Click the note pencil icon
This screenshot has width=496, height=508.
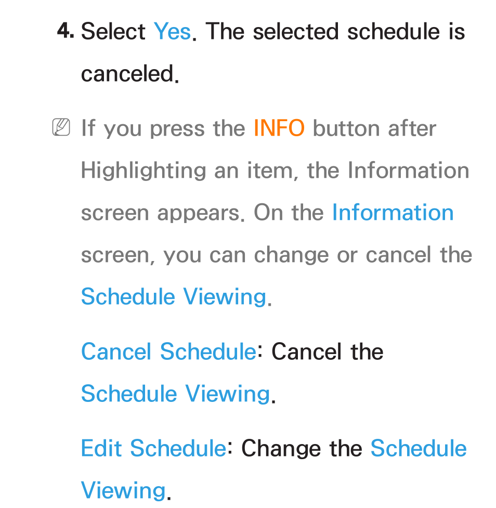pos(61,127)
